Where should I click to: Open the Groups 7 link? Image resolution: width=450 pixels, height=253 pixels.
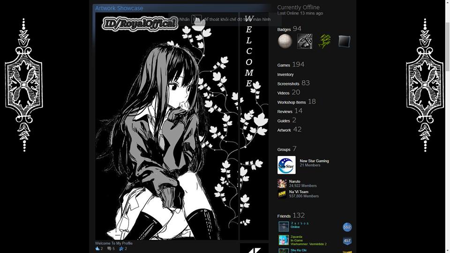coord(287,149)
